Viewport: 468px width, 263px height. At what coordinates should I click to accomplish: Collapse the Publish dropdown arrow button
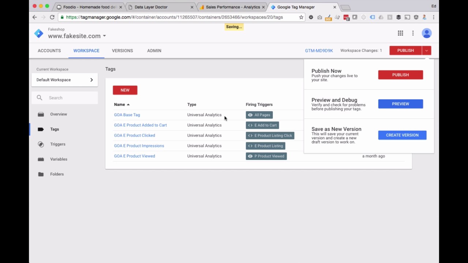[427, 50]
